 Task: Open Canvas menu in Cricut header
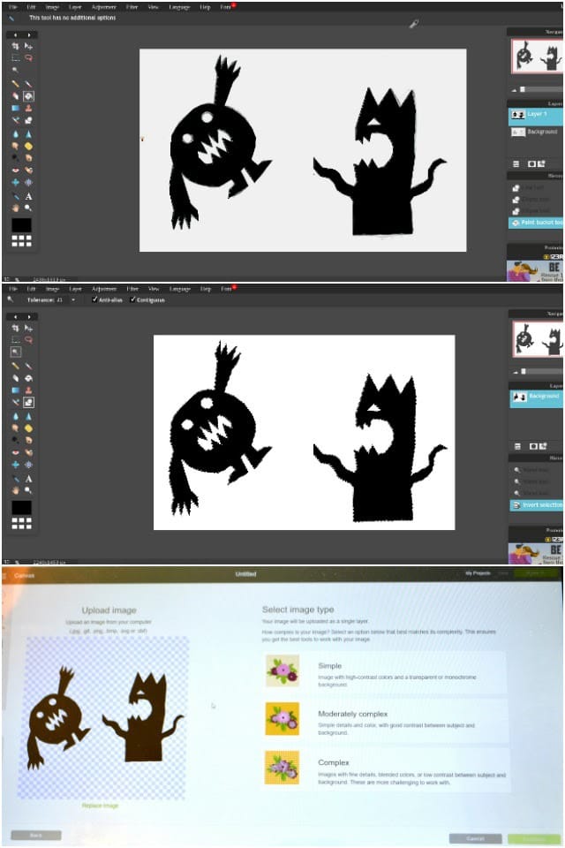[25, 575]
